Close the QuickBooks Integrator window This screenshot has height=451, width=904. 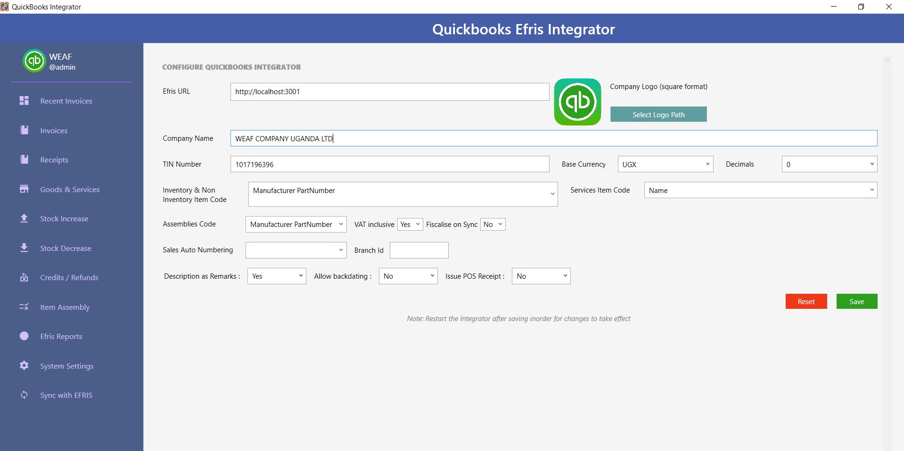[x=889, y=7]
